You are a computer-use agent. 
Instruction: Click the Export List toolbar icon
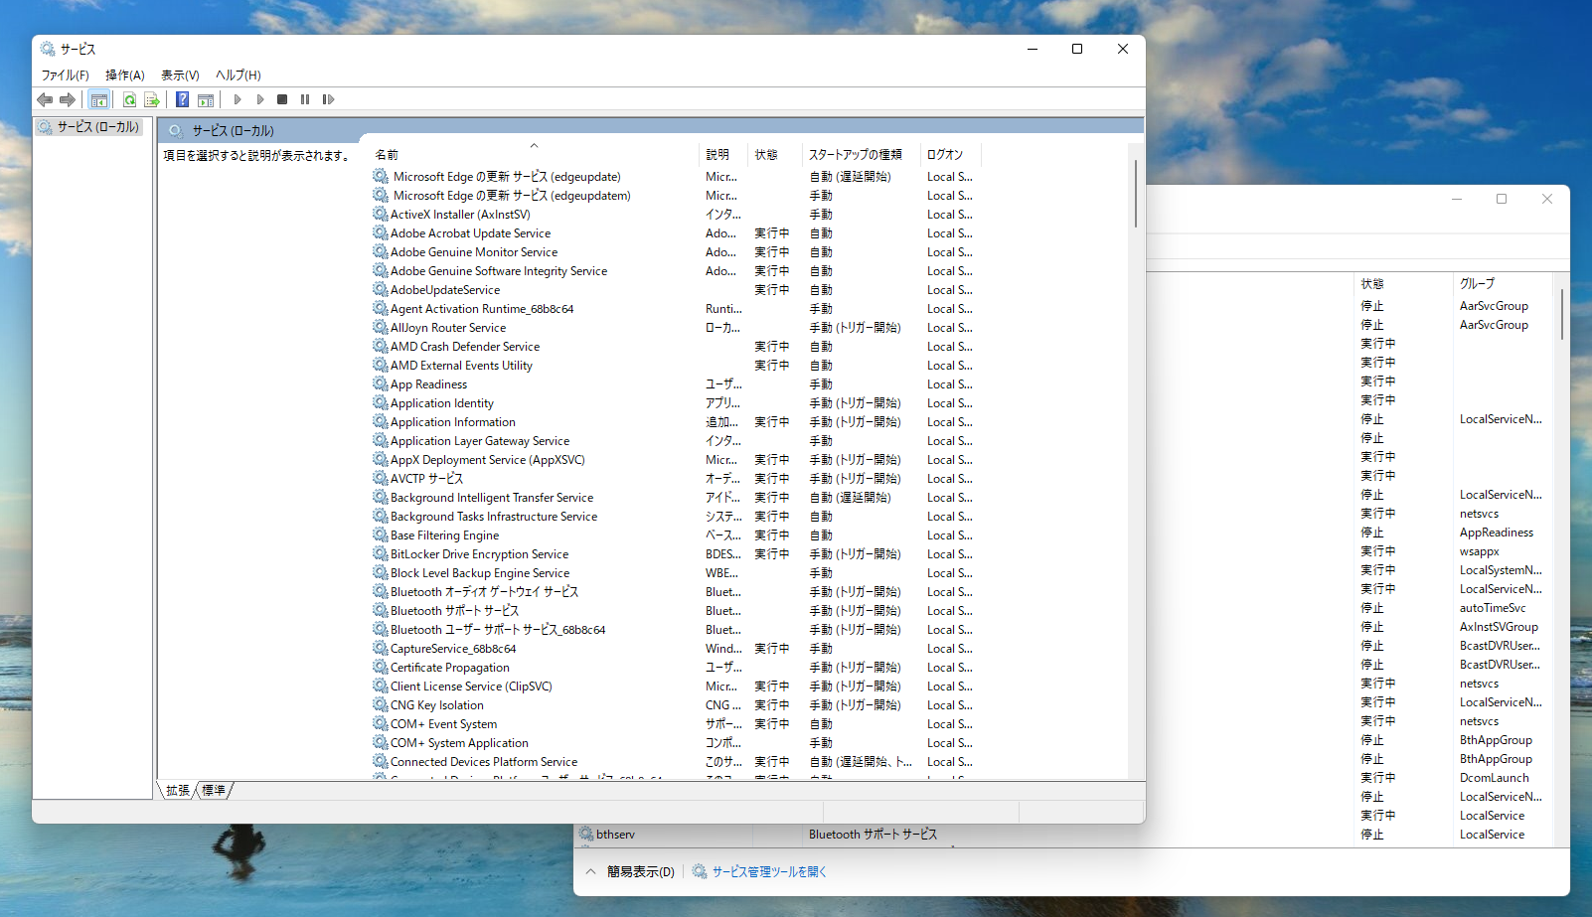pyautogui.click(x=152, y=99)
